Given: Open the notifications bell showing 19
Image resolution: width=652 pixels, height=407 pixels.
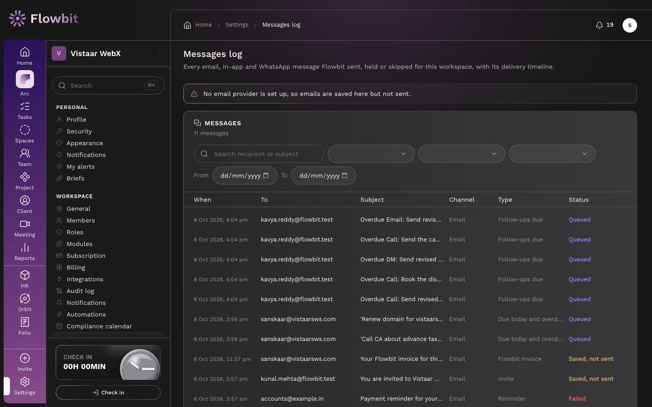Looking at the screenshot, I should coord(604,25).
